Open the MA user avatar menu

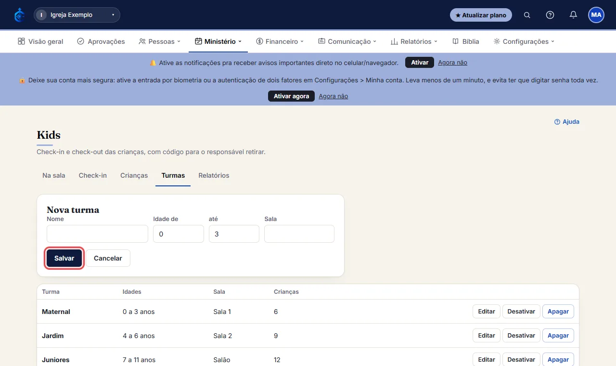click(596, 15)
